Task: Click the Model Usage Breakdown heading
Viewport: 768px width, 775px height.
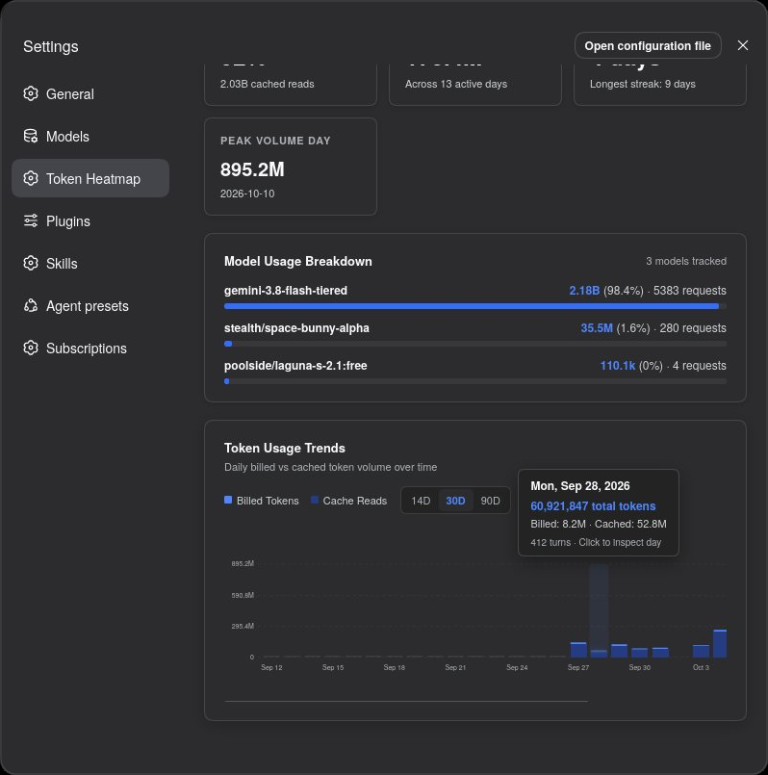Action: [x=298, y=261]
